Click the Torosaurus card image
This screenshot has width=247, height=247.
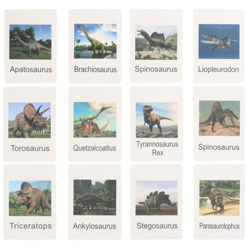(x=30, y=120)
